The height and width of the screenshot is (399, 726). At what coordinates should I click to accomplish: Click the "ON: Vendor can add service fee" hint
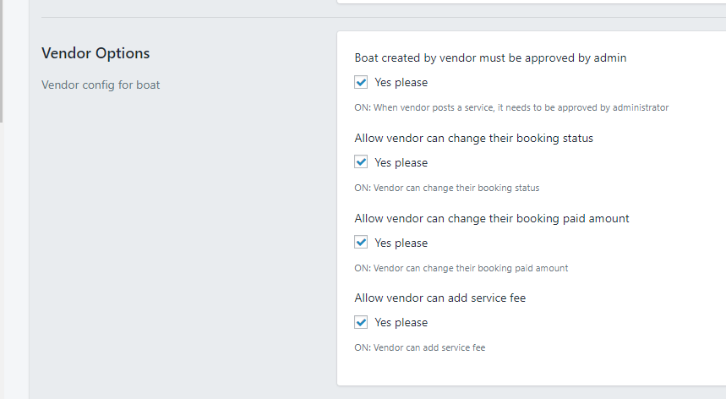(419, 347)
